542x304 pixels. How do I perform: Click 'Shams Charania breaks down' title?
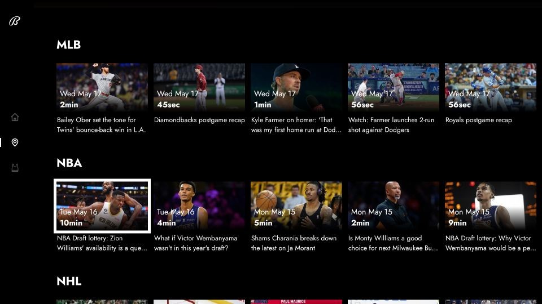(294, 243)
